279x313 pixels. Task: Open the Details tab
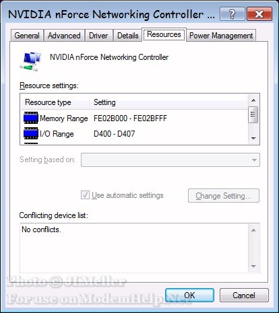click(128, 36)
